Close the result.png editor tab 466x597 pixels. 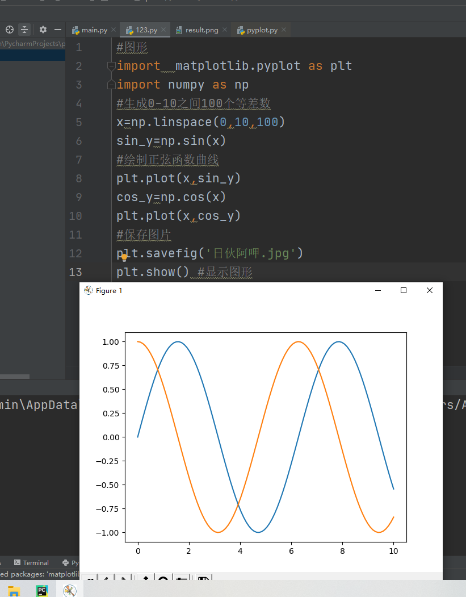coord(225,30)
